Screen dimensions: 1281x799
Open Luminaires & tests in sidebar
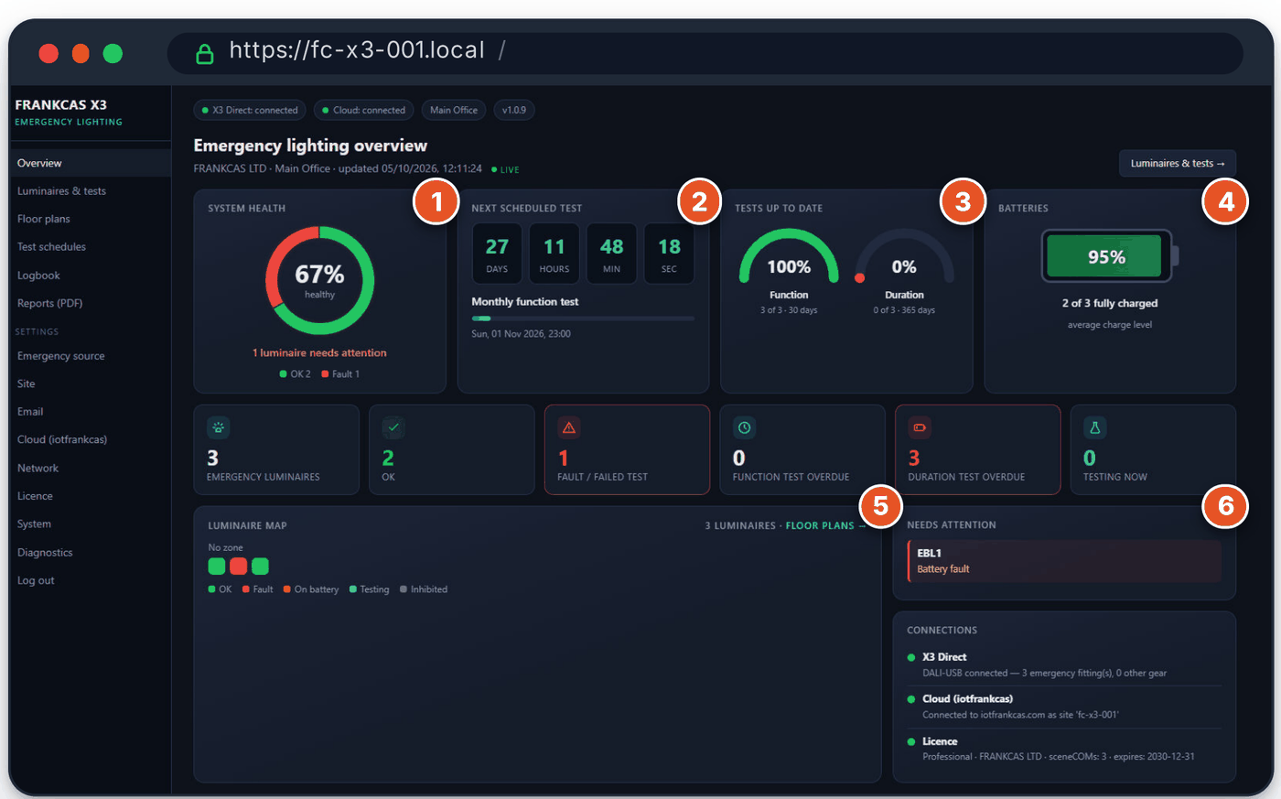[91, 191]
